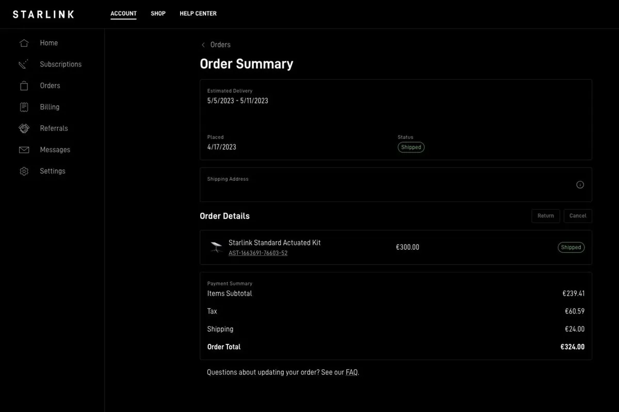
Task: Click the Starlink logo
Action: [43, 14]
